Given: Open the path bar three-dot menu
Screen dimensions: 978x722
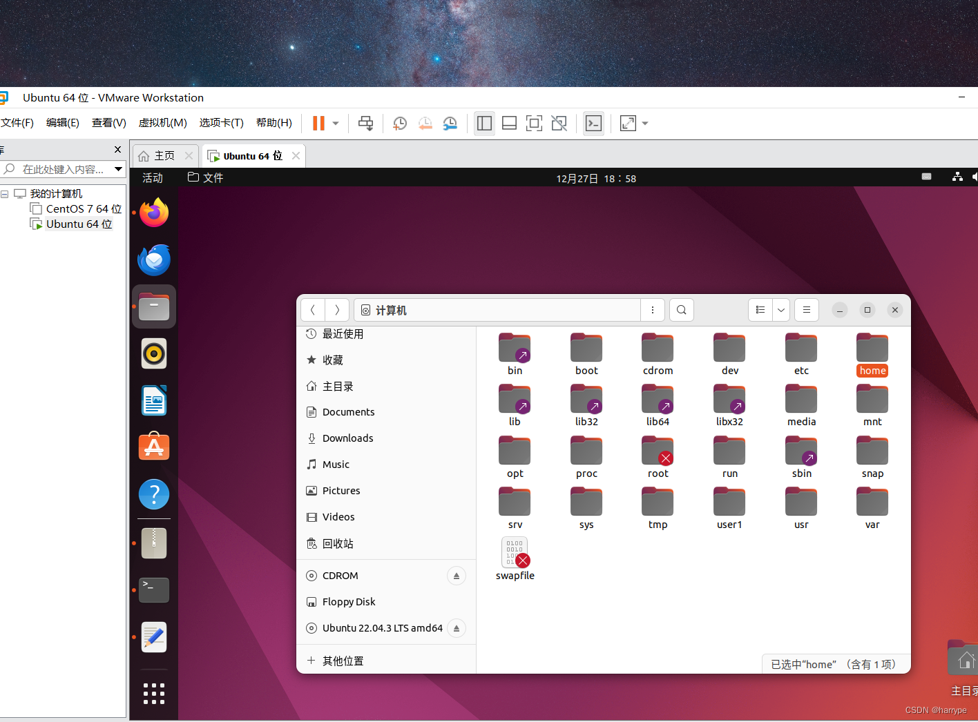Looking at the screenshot, I should point(653,310).
